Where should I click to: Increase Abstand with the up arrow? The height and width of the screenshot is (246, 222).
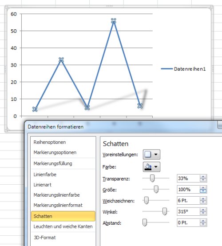203,221
